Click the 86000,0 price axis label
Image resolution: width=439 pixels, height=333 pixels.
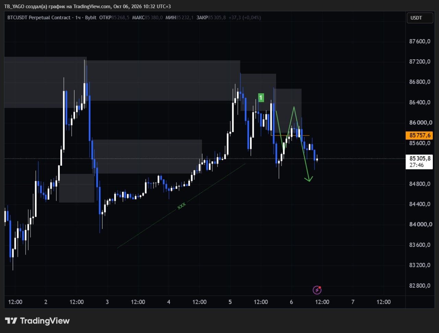(420, 123)
